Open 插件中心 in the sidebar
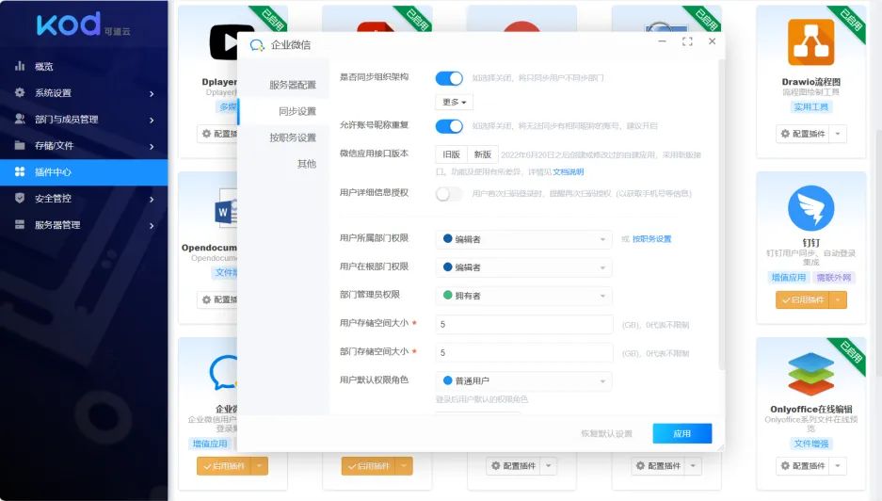882x501 pixels. 84,171
